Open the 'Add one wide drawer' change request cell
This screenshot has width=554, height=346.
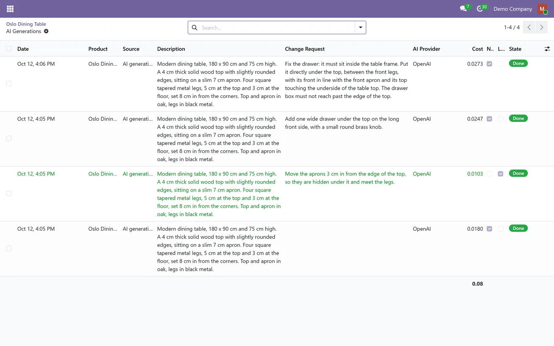tap(342, 123)
